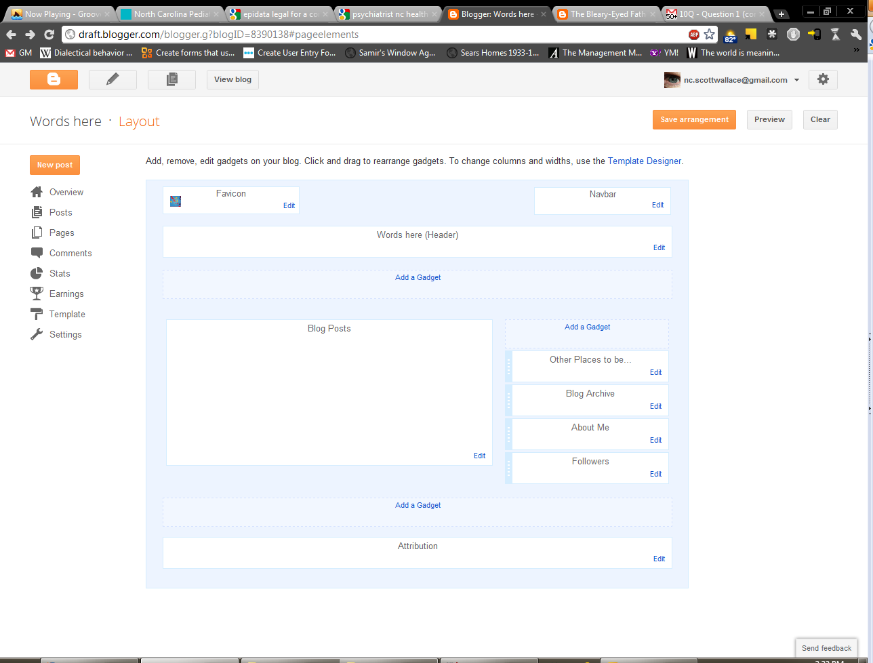873x663 pixels.
Task: Edit the Favicon gadget
Action: [289, 205]
